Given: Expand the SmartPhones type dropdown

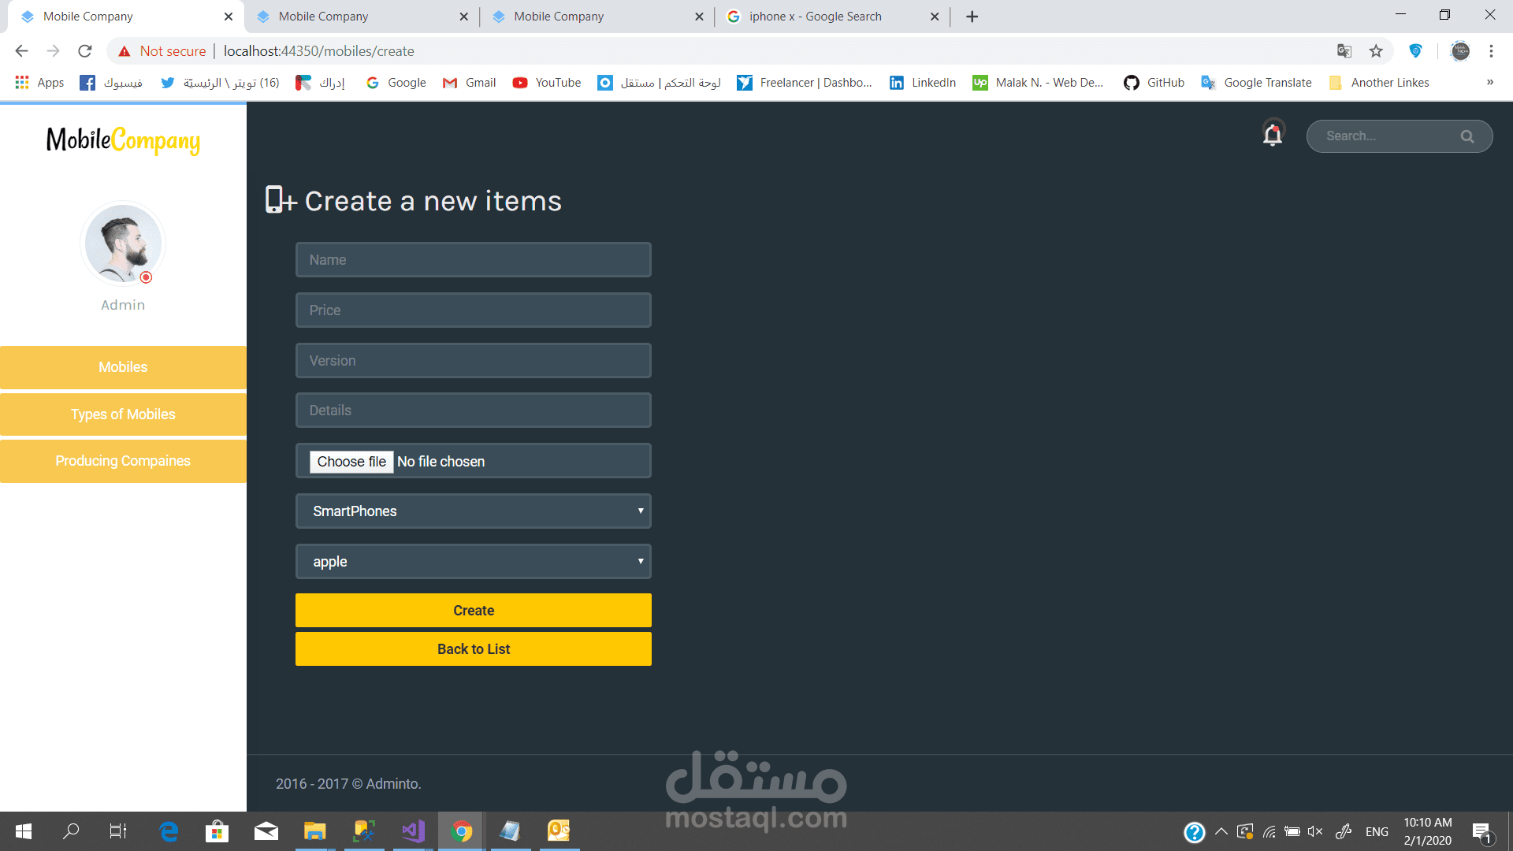Looking at the screenshot, I should [x=473, y=511].
